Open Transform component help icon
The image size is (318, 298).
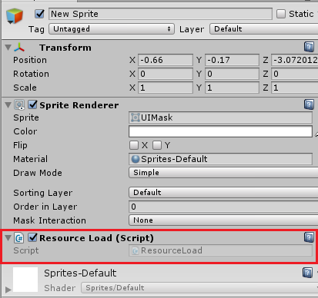(309, 47)
